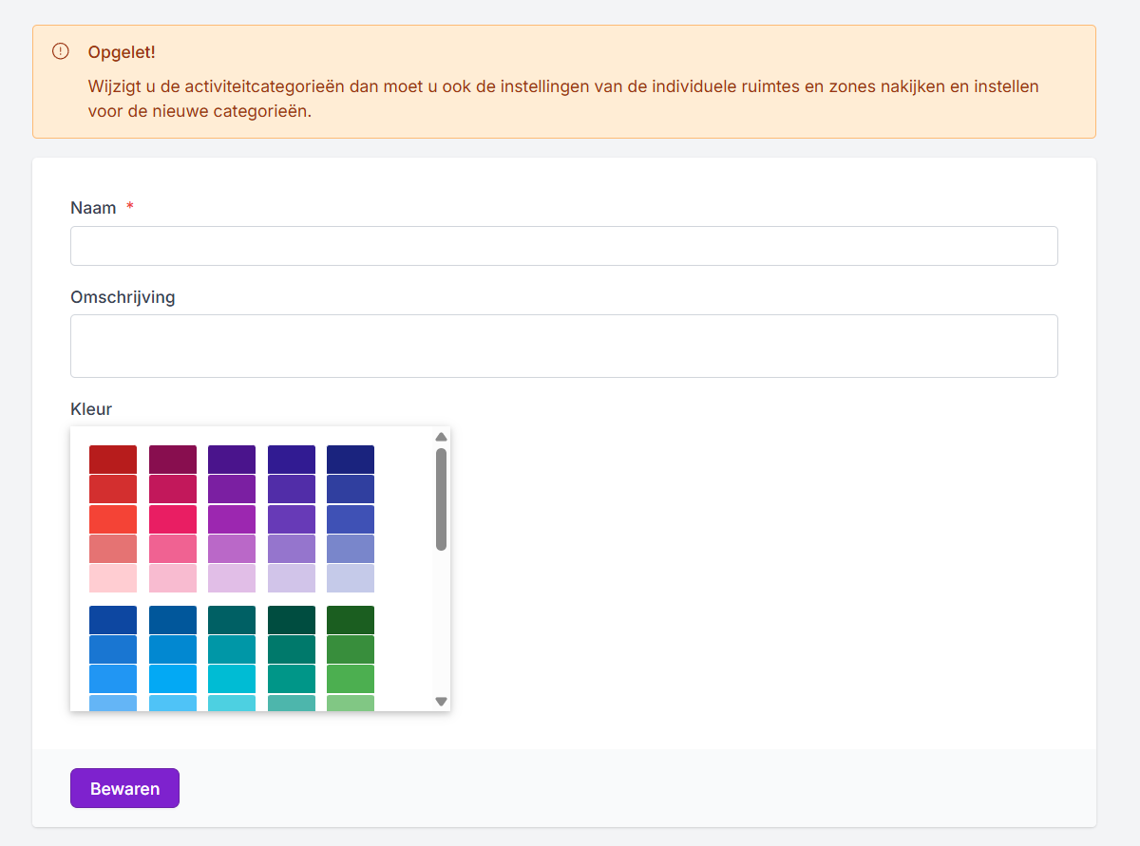
Task: Select the darkest navy indigo swatch
Action: (351, 460)
